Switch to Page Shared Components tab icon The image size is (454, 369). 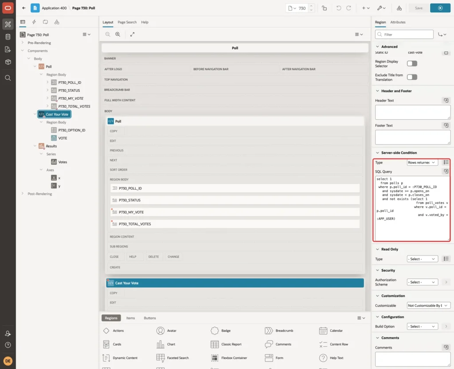click(57, 22)
